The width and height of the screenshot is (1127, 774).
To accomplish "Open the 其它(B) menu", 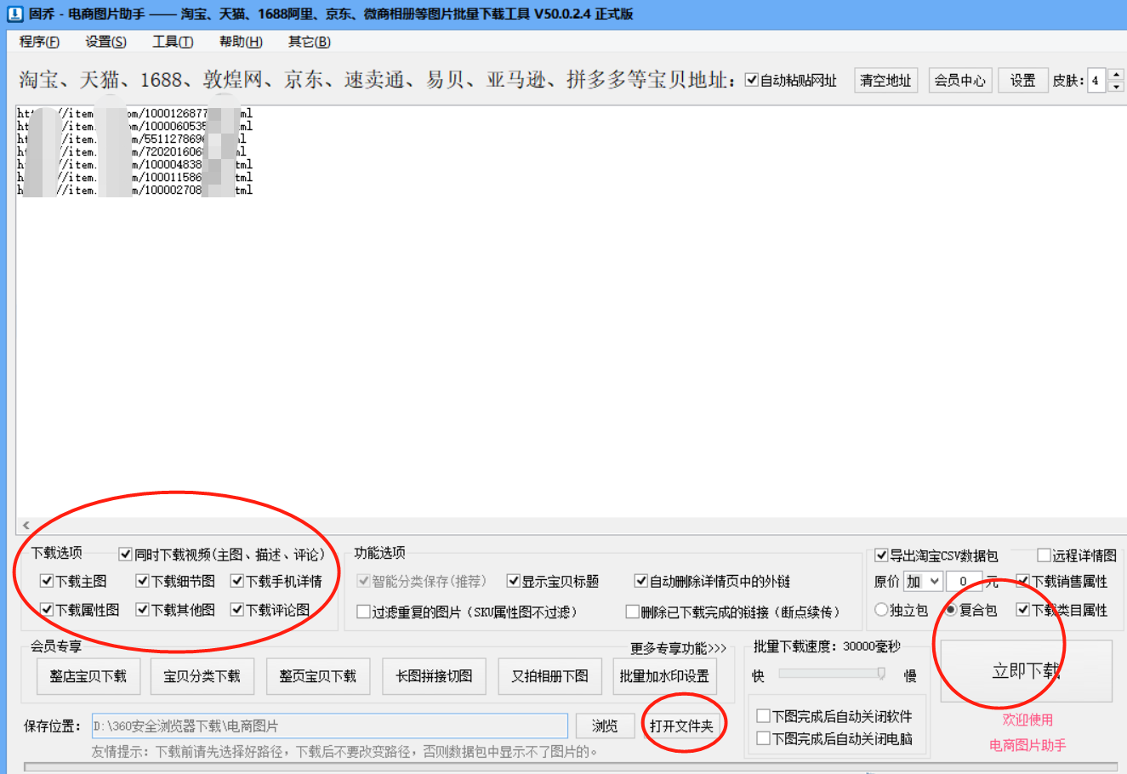I will tap(309, 42).
